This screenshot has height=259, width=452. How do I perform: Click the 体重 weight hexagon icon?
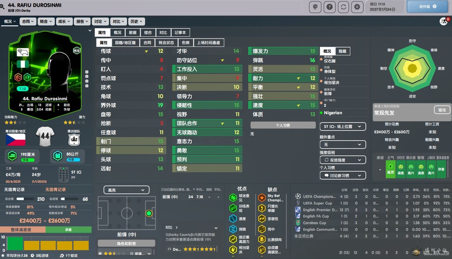point(58,156)
